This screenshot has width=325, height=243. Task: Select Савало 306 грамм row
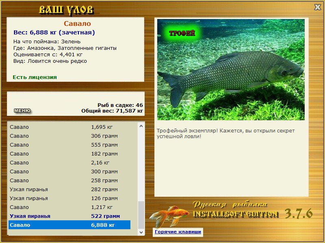[x=69, y=136]
